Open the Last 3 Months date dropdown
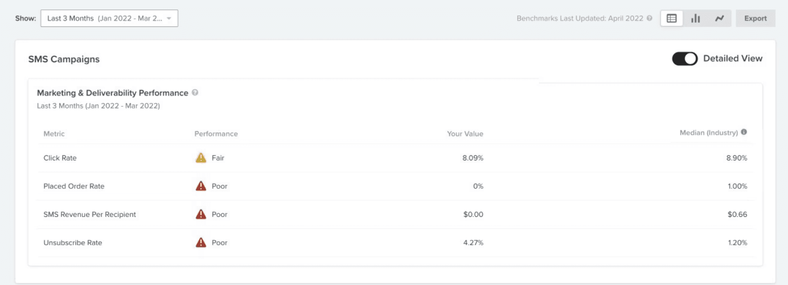Screen dimensions: 788x285 coord(105,19)
